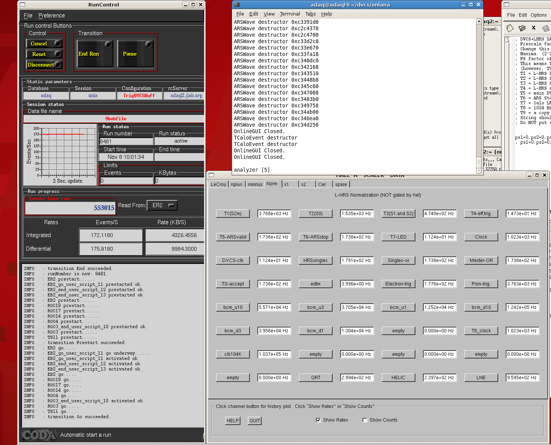Switch to the LeCroy tab

218,185
